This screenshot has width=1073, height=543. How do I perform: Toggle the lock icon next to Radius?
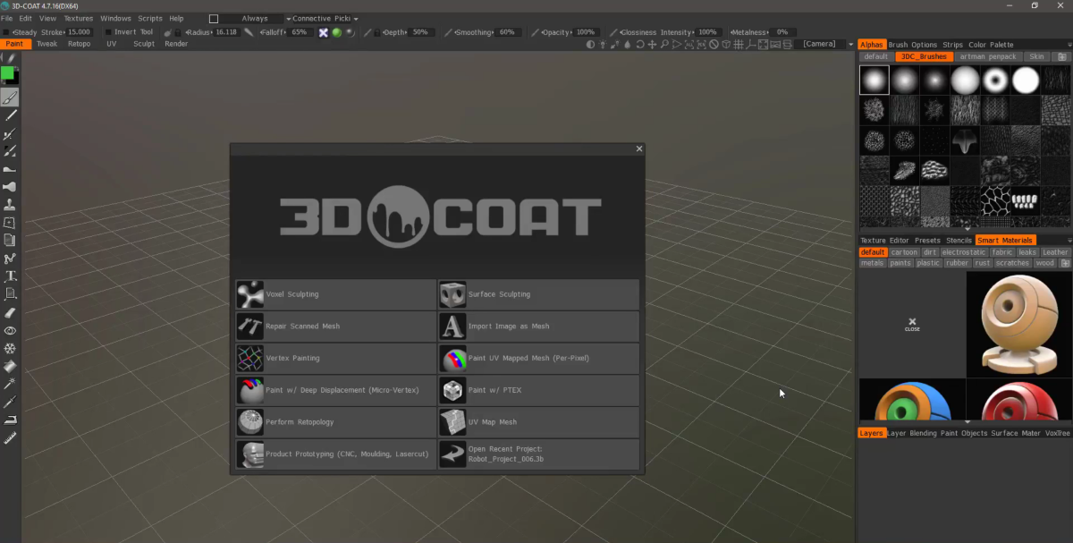177,32
